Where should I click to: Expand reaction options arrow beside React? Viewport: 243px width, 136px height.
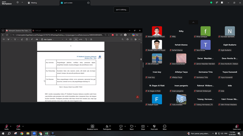(x=135, y=126)
